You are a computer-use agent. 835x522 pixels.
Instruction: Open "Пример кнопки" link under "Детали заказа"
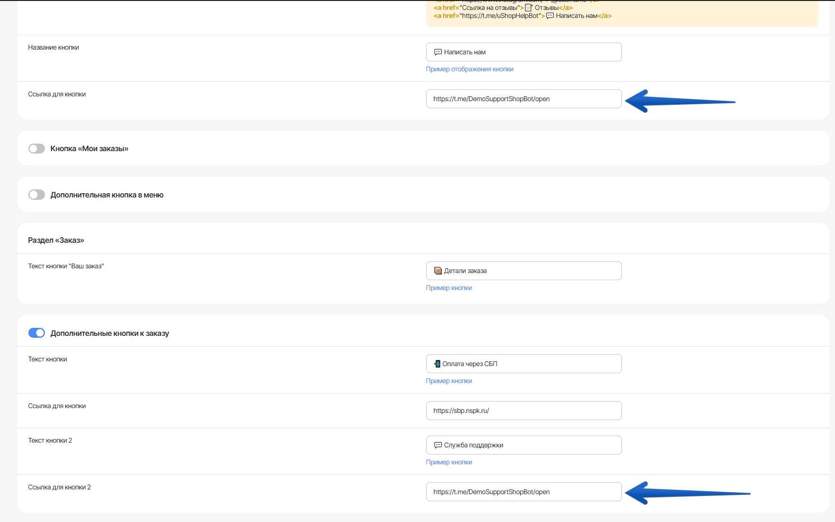click(449, 288)
